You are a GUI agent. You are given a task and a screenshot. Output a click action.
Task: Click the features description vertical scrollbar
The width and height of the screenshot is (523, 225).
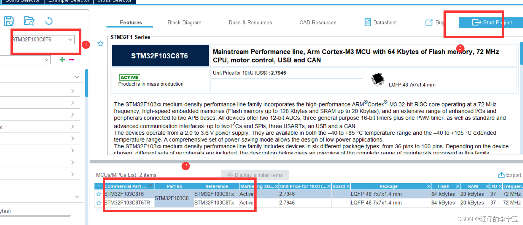pyautogui.click(x=521, y=53)
